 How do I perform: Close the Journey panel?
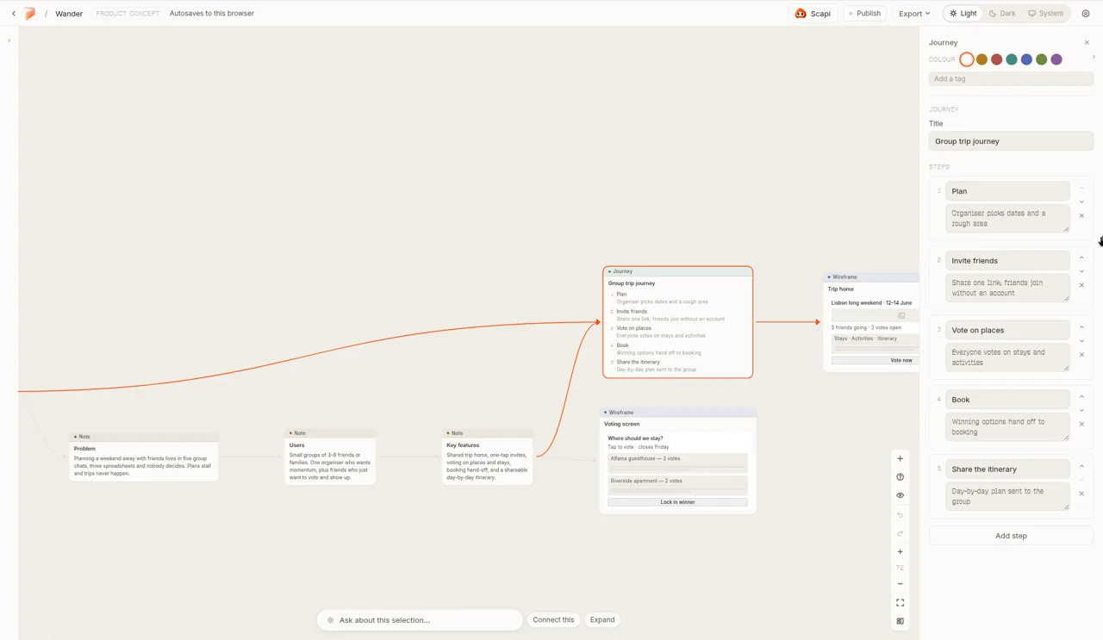click(1087, 42)
